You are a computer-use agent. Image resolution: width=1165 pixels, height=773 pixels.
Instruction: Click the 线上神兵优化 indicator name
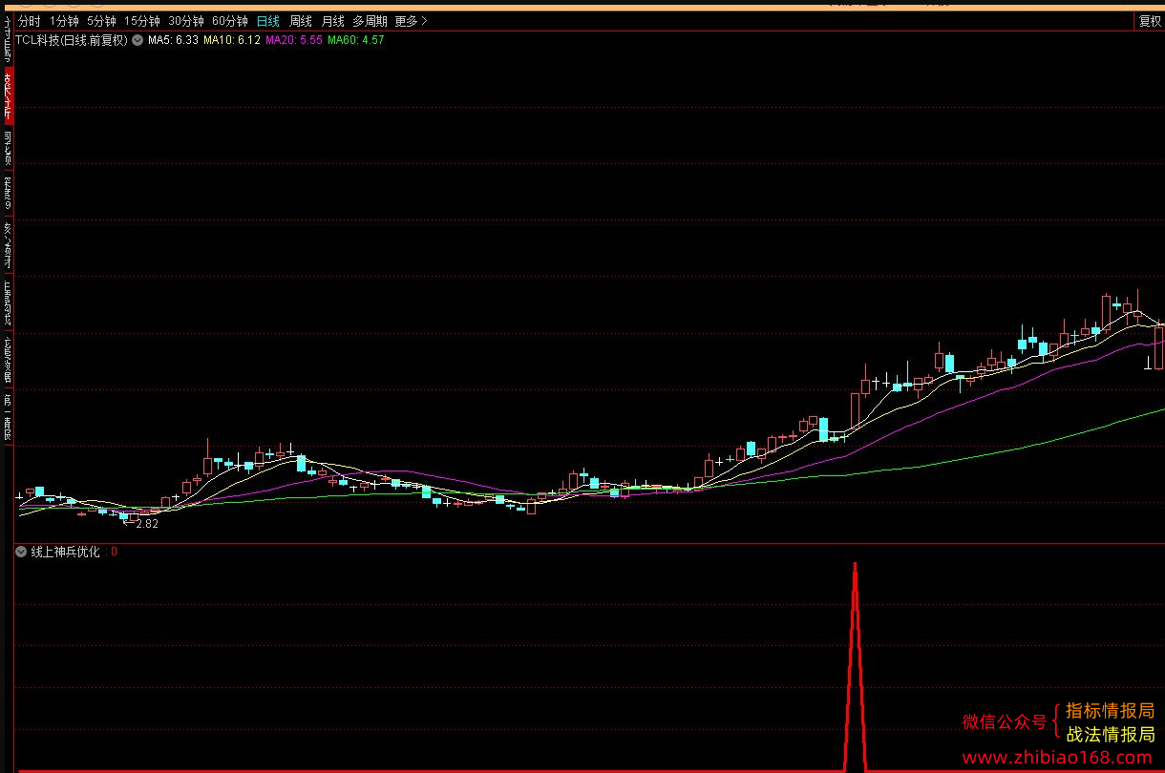coord(66,552)
